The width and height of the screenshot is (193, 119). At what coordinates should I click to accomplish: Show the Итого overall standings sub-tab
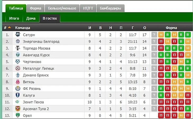(14, 19)
